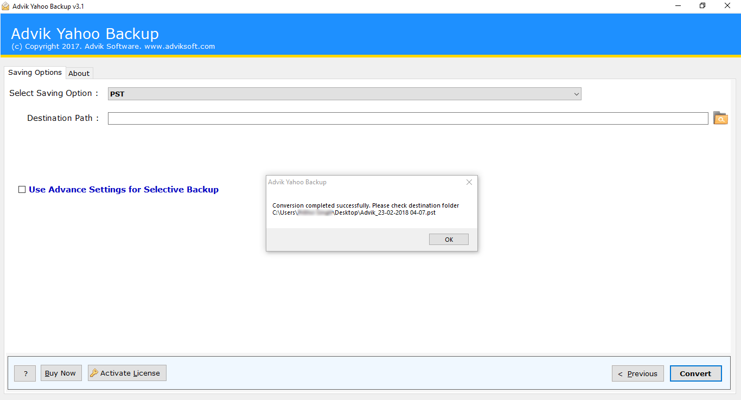The height and width of the screenshot is (400, 741).
Task: Go back with the Previous button
Action: click(638, 373)
